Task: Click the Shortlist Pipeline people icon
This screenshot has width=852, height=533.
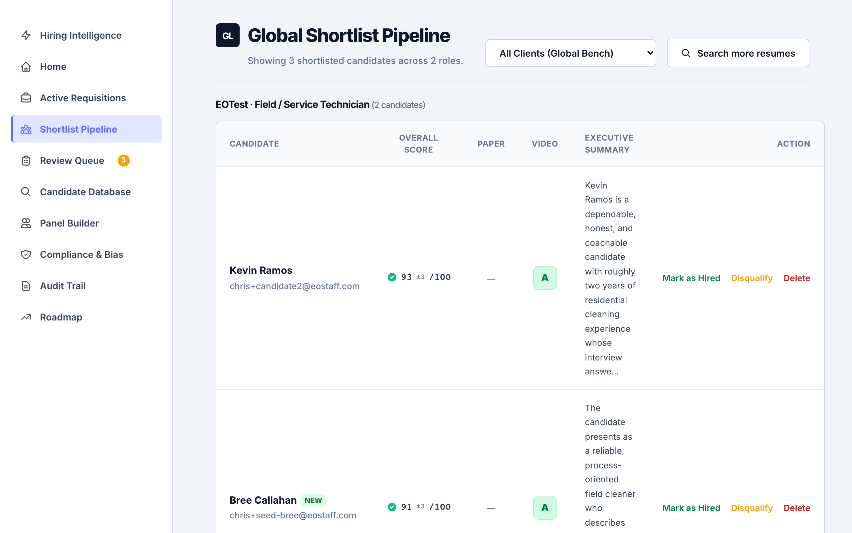Action: [26, 129]
